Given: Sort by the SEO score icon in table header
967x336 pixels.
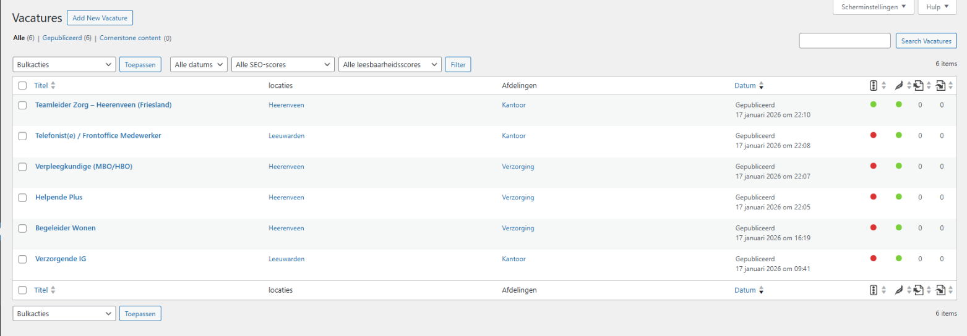Looking at the screenshot, I should (x=874, y=86).
